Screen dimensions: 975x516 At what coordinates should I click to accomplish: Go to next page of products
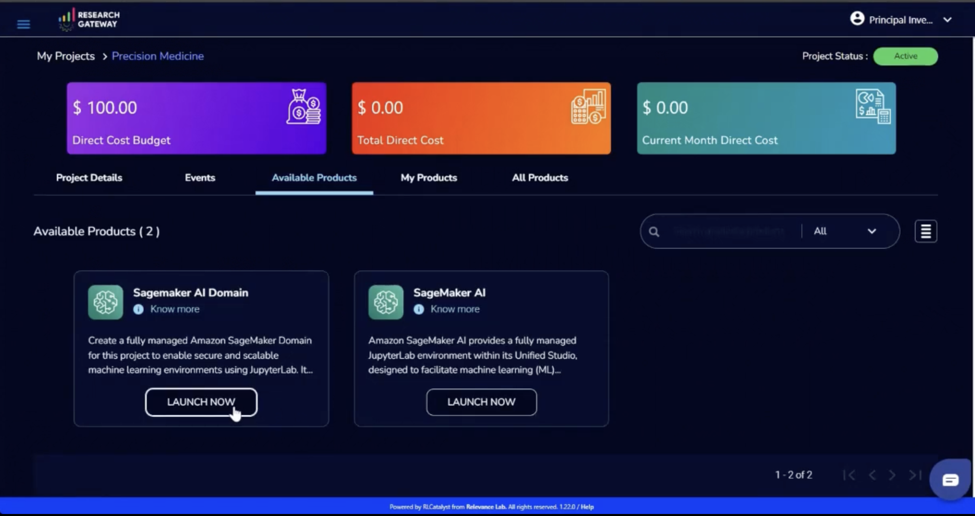coord(892,475)
